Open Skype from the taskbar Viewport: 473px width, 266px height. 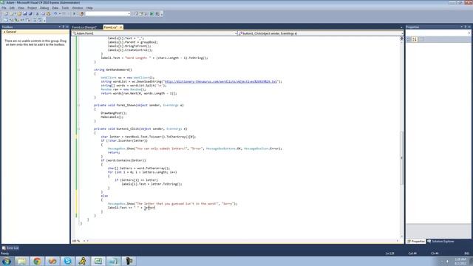pos(67,261)
